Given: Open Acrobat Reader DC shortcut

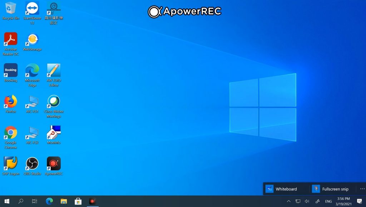Looking at the screenshot, I should click(x=10, y=44).
